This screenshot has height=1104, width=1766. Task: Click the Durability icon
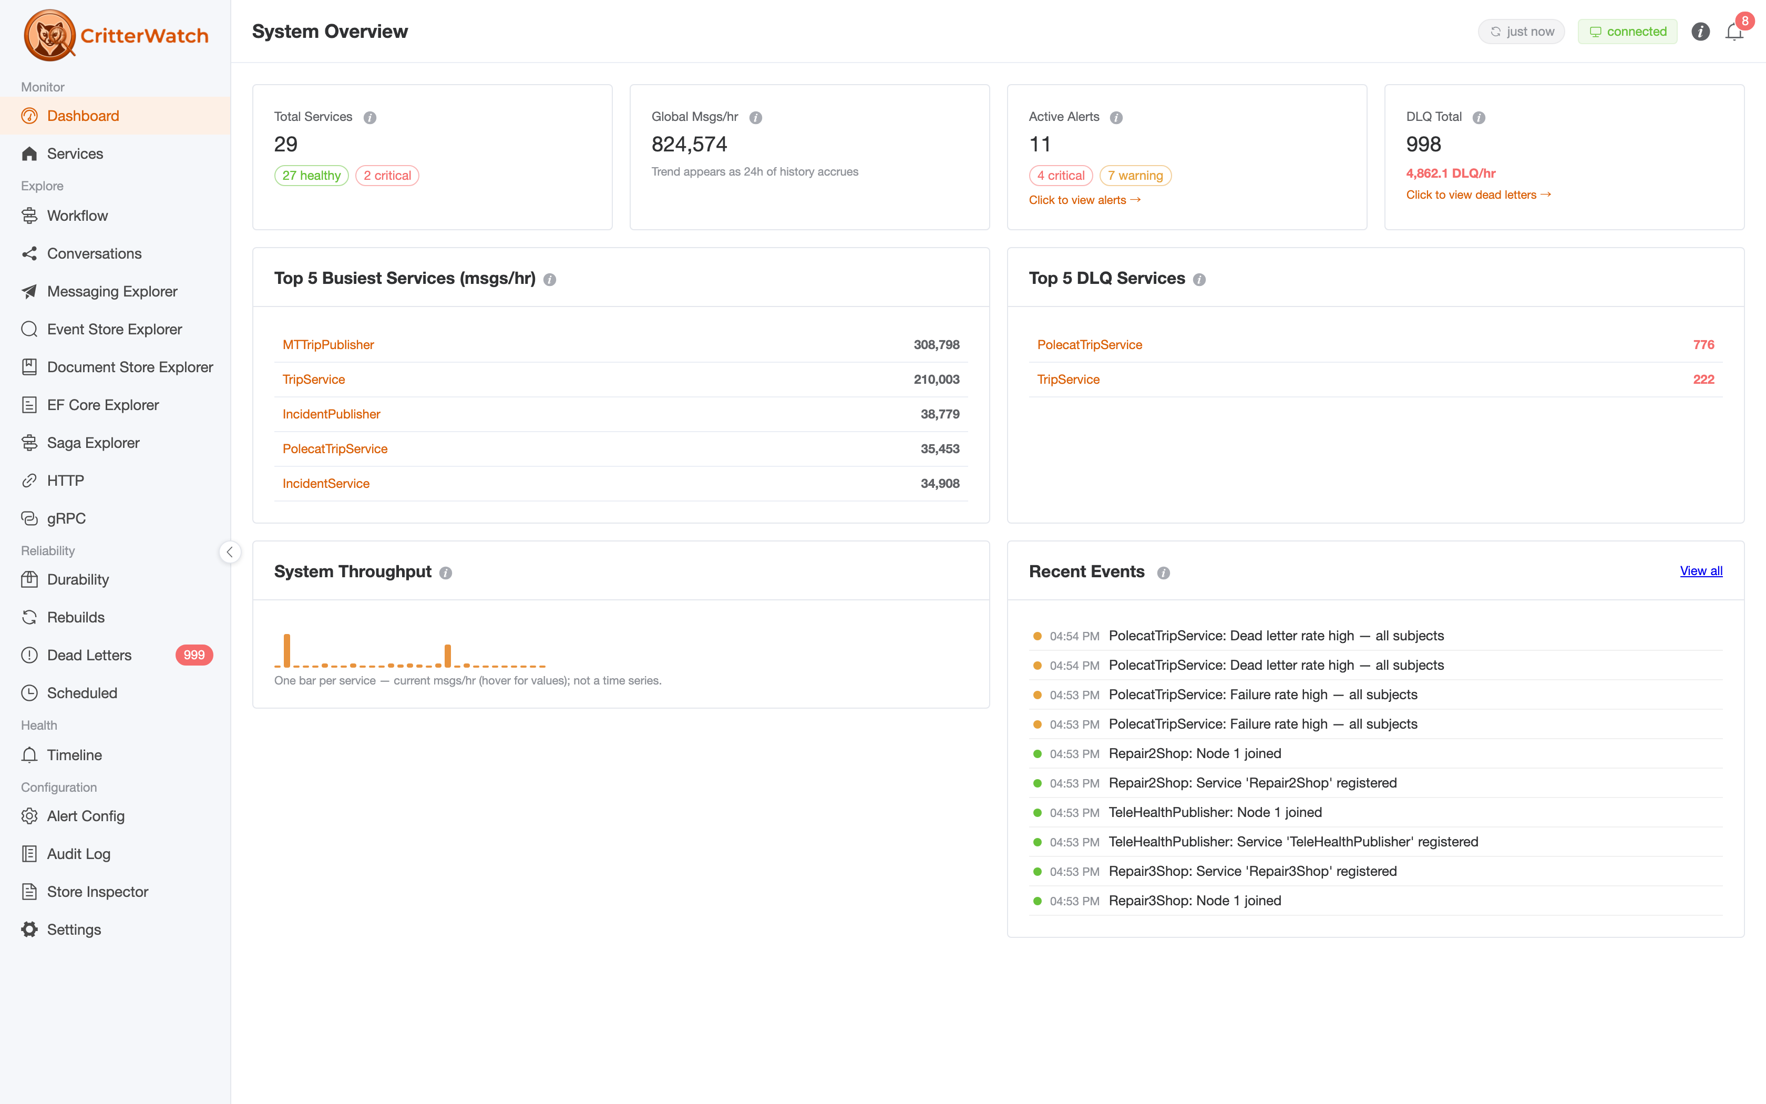29,580
